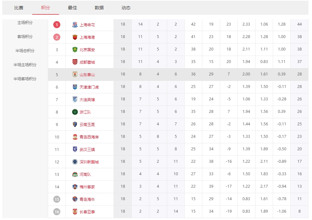Click the Changchun Yatai (长春亚泰) club crest

(75, 212)
